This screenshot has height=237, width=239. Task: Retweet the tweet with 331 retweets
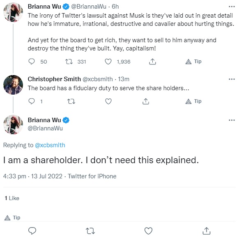pyautogui.click(x=69, y=62)
